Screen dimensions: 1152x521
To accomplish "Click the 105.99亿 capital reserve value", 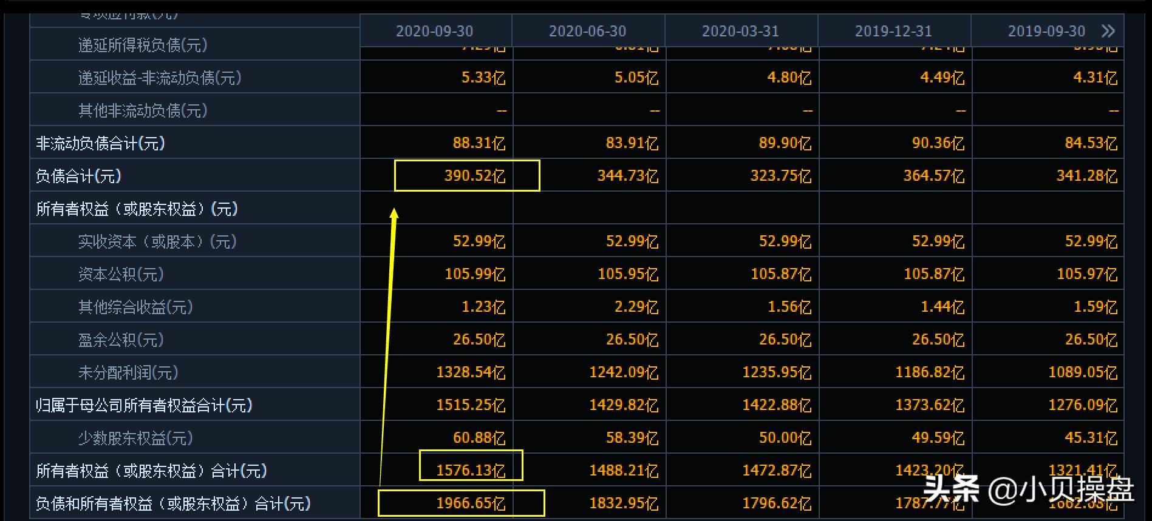I will (x=475, y=274).
